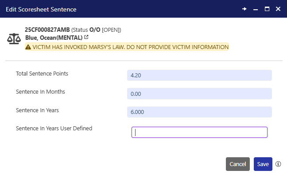Click the warning triangle icon in banner
The width and height of the screenshot is (287, 178).
28,47
